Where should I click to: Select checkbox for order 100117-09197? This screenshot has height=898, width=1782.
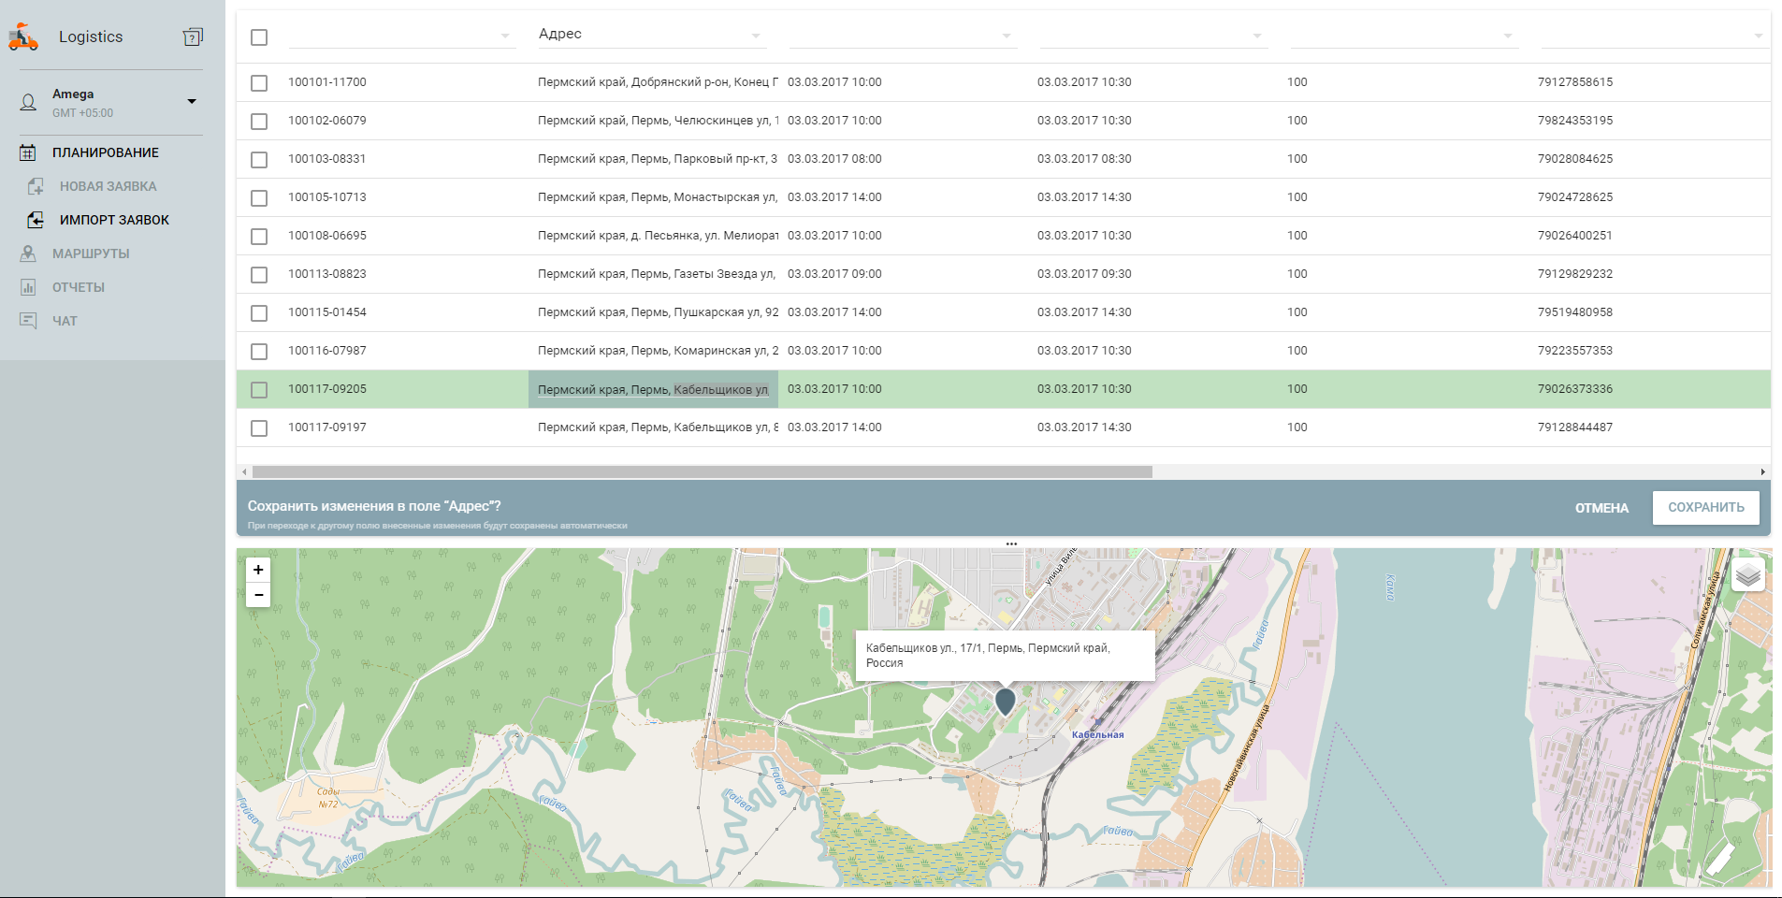[259, 428]
